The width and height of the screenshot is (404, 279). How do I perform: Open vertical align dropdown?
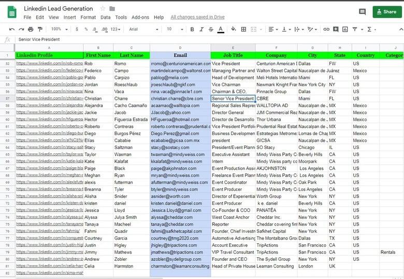[286, 30]
